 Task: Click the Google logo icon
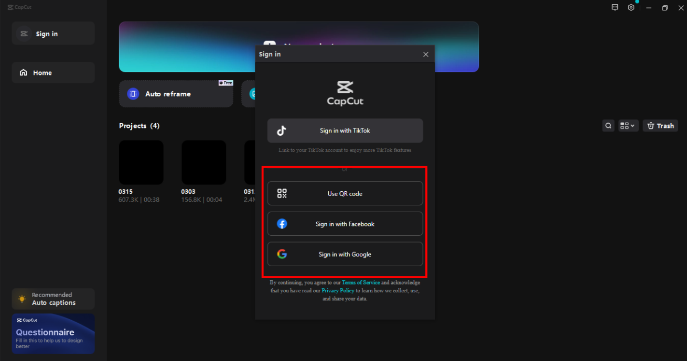(282, 254)
